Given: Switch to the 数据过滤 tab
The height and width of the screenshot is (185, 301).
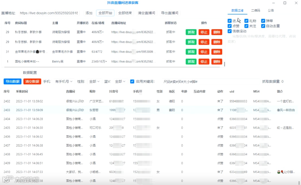Looking at the screenshot, I should [x=237, y=10].
